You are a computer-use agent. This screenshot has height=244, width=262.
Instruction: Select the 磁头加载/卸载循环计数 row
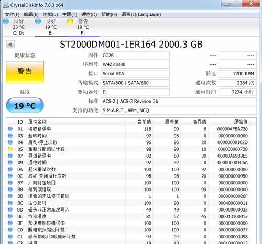131,237
